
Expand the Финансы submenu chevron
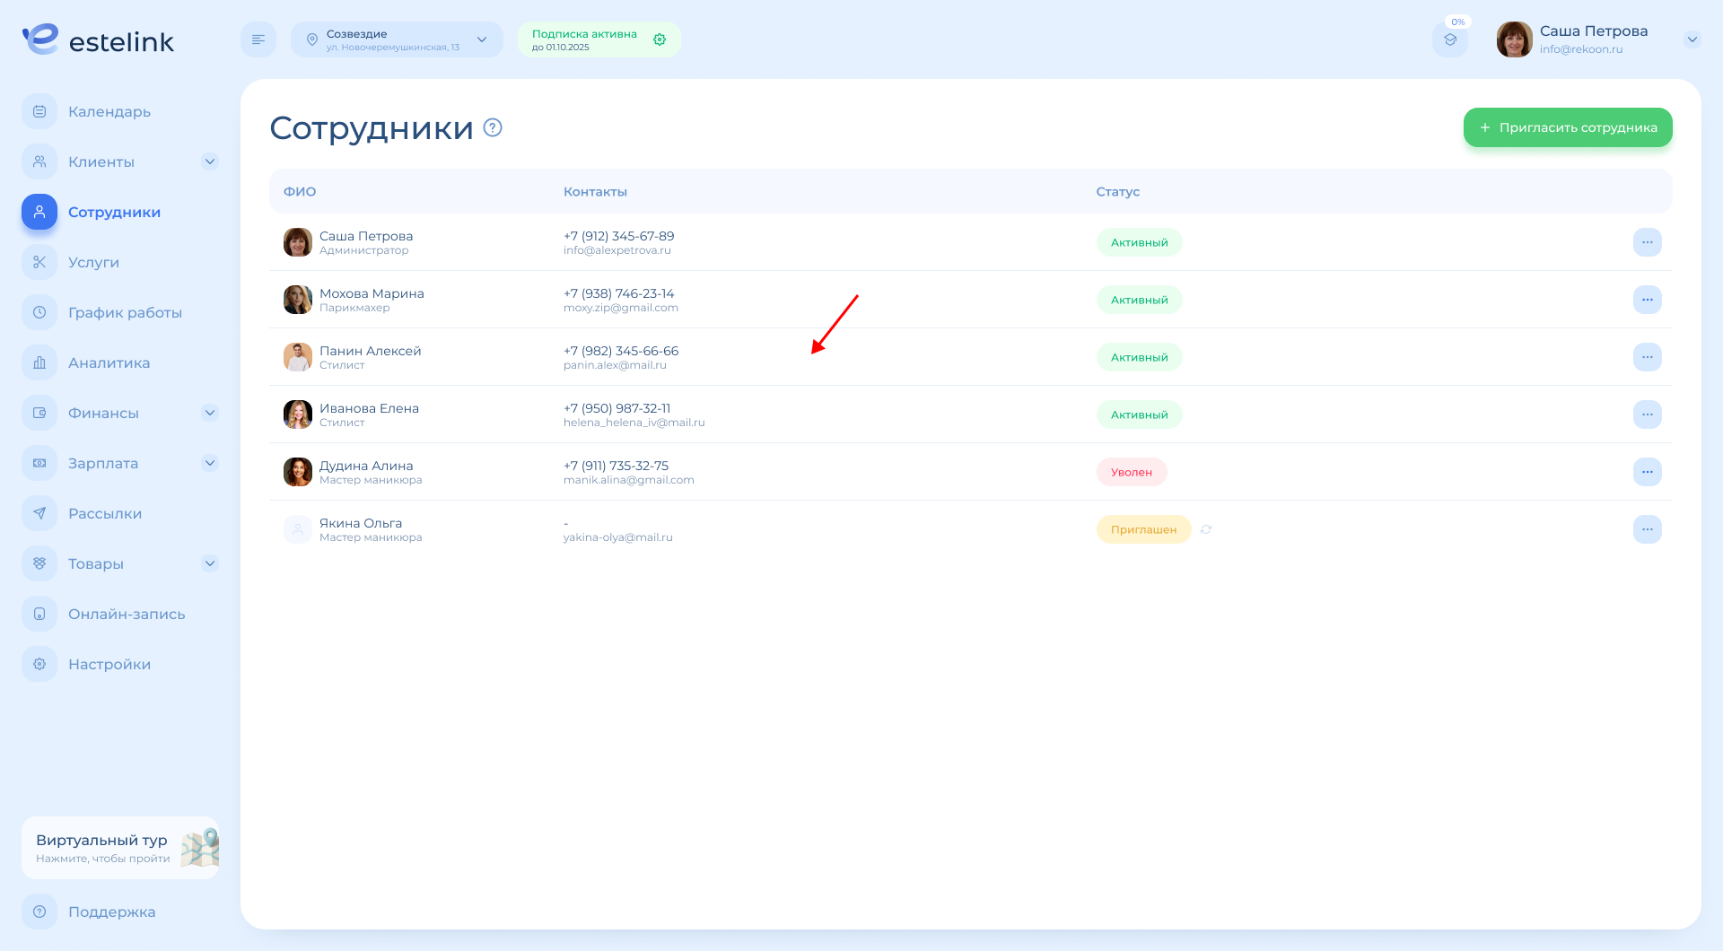pyautogui.click(x=210, y=414)
